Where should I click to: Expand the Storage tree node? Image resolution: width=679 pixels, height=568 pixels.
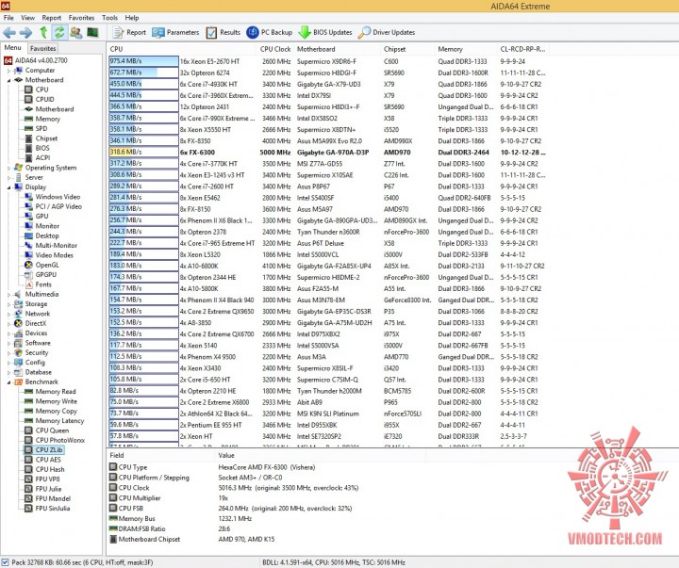[x=8, y=304]
